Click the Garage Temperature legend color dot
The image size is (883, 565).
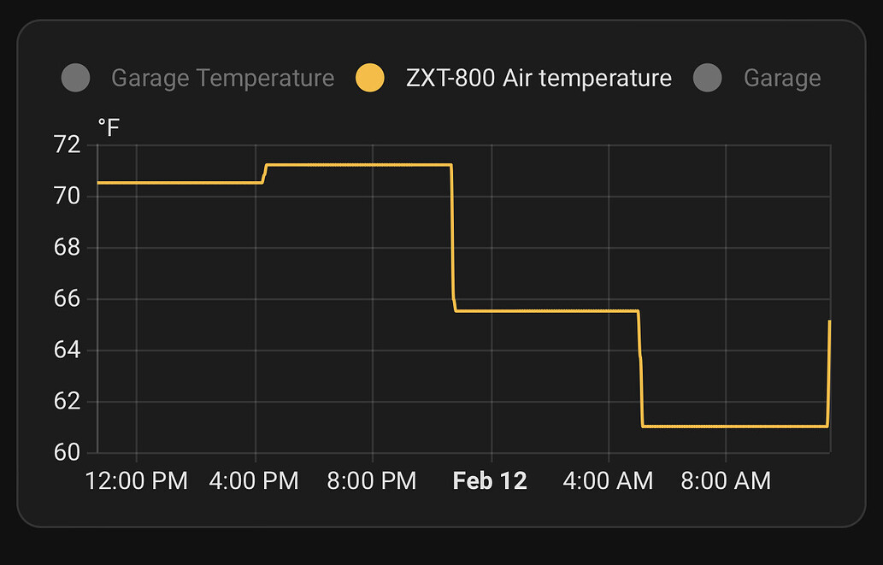coord(75,77)
